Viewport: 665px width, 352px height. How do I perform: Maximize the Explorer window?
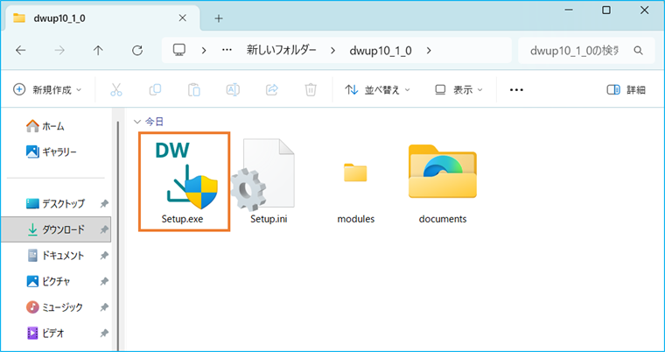[x=606, y=11]
